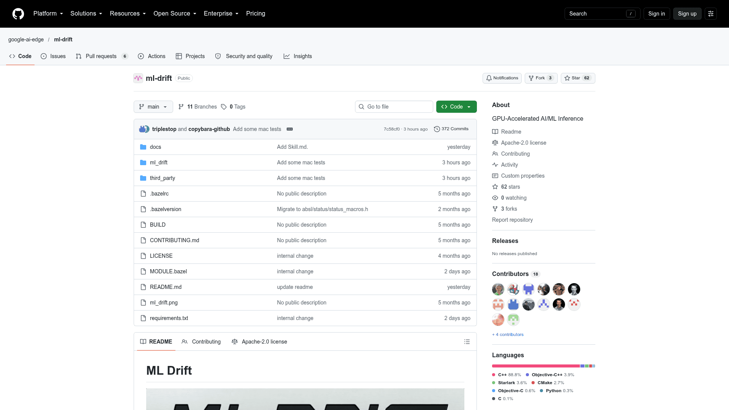Expand the Resources menu

coord(128,14)
